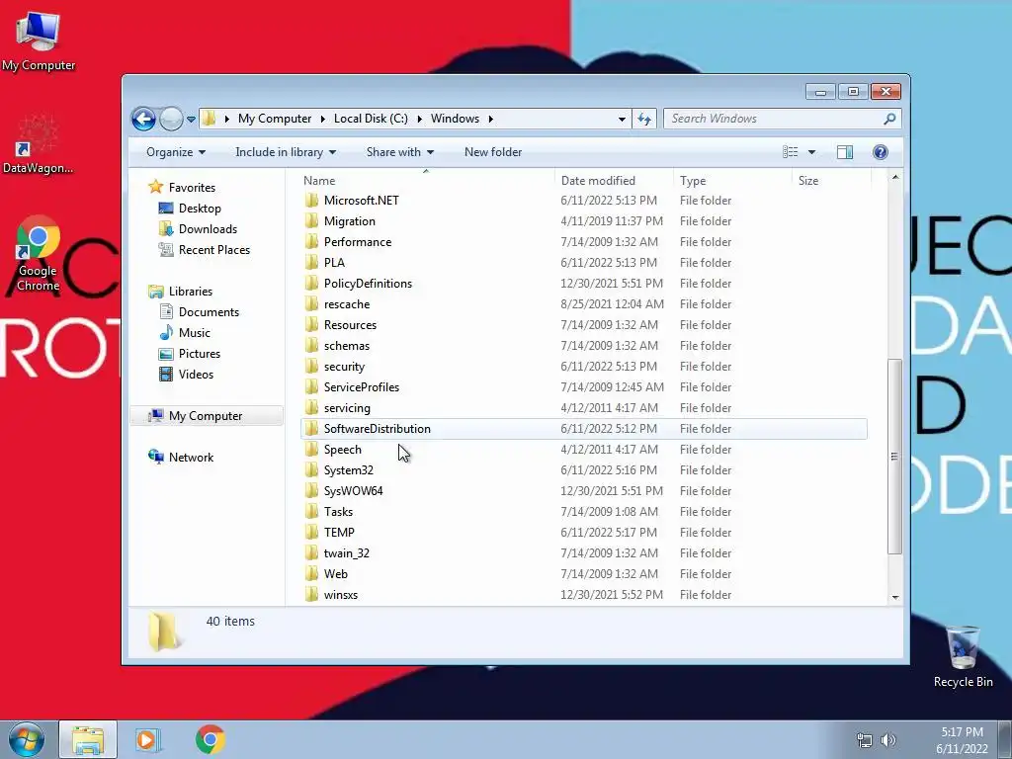Open the Include in library menu
The width and height of the screenshot is (1012, 759).
[286, 152]
